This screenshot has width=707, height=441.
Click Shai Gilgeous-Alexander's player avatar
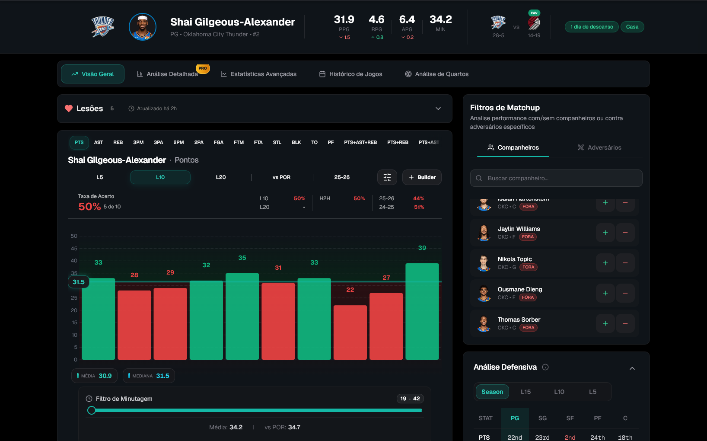pyautogui.click(x=142, y=27)
